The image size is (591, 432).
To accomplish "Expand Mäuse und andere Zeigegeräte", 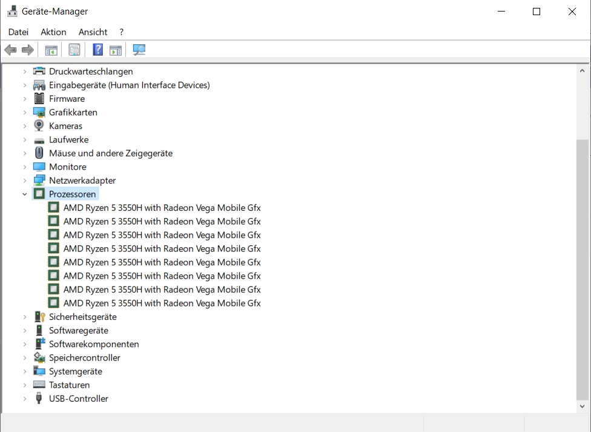I will point(24,153).
